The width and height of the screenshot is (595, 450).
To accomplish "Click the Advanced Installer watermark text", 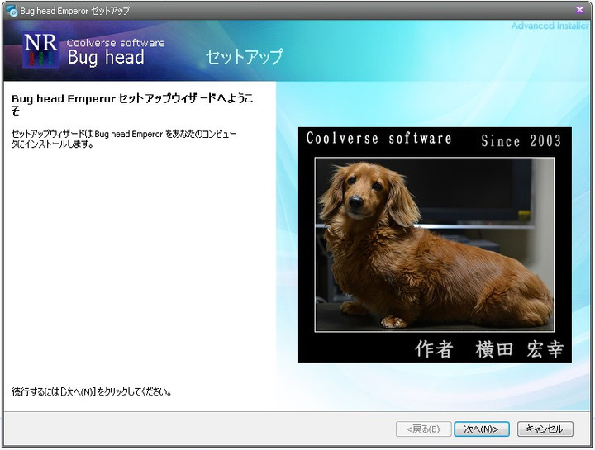I will (x=550, y=26).
